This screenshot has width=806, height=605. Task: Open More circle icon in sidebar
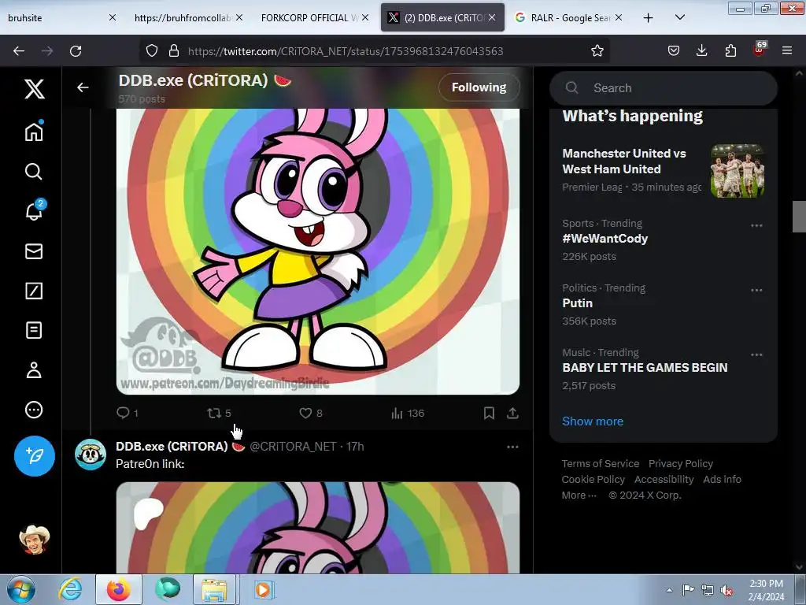[x=34, y=410]
